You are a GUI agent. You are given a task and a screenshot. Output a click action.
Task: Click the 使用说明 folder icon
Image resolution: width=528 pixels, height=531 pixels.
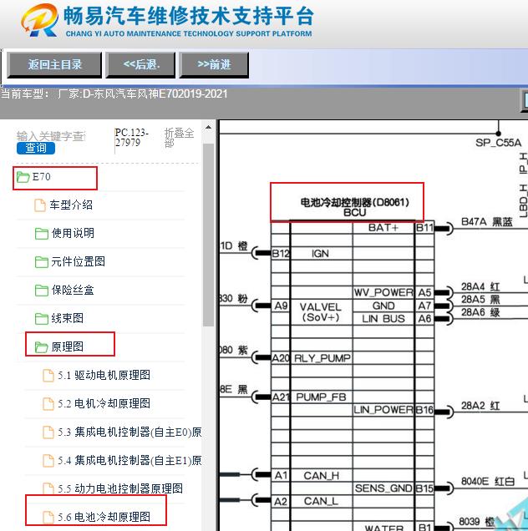[41, 233]
